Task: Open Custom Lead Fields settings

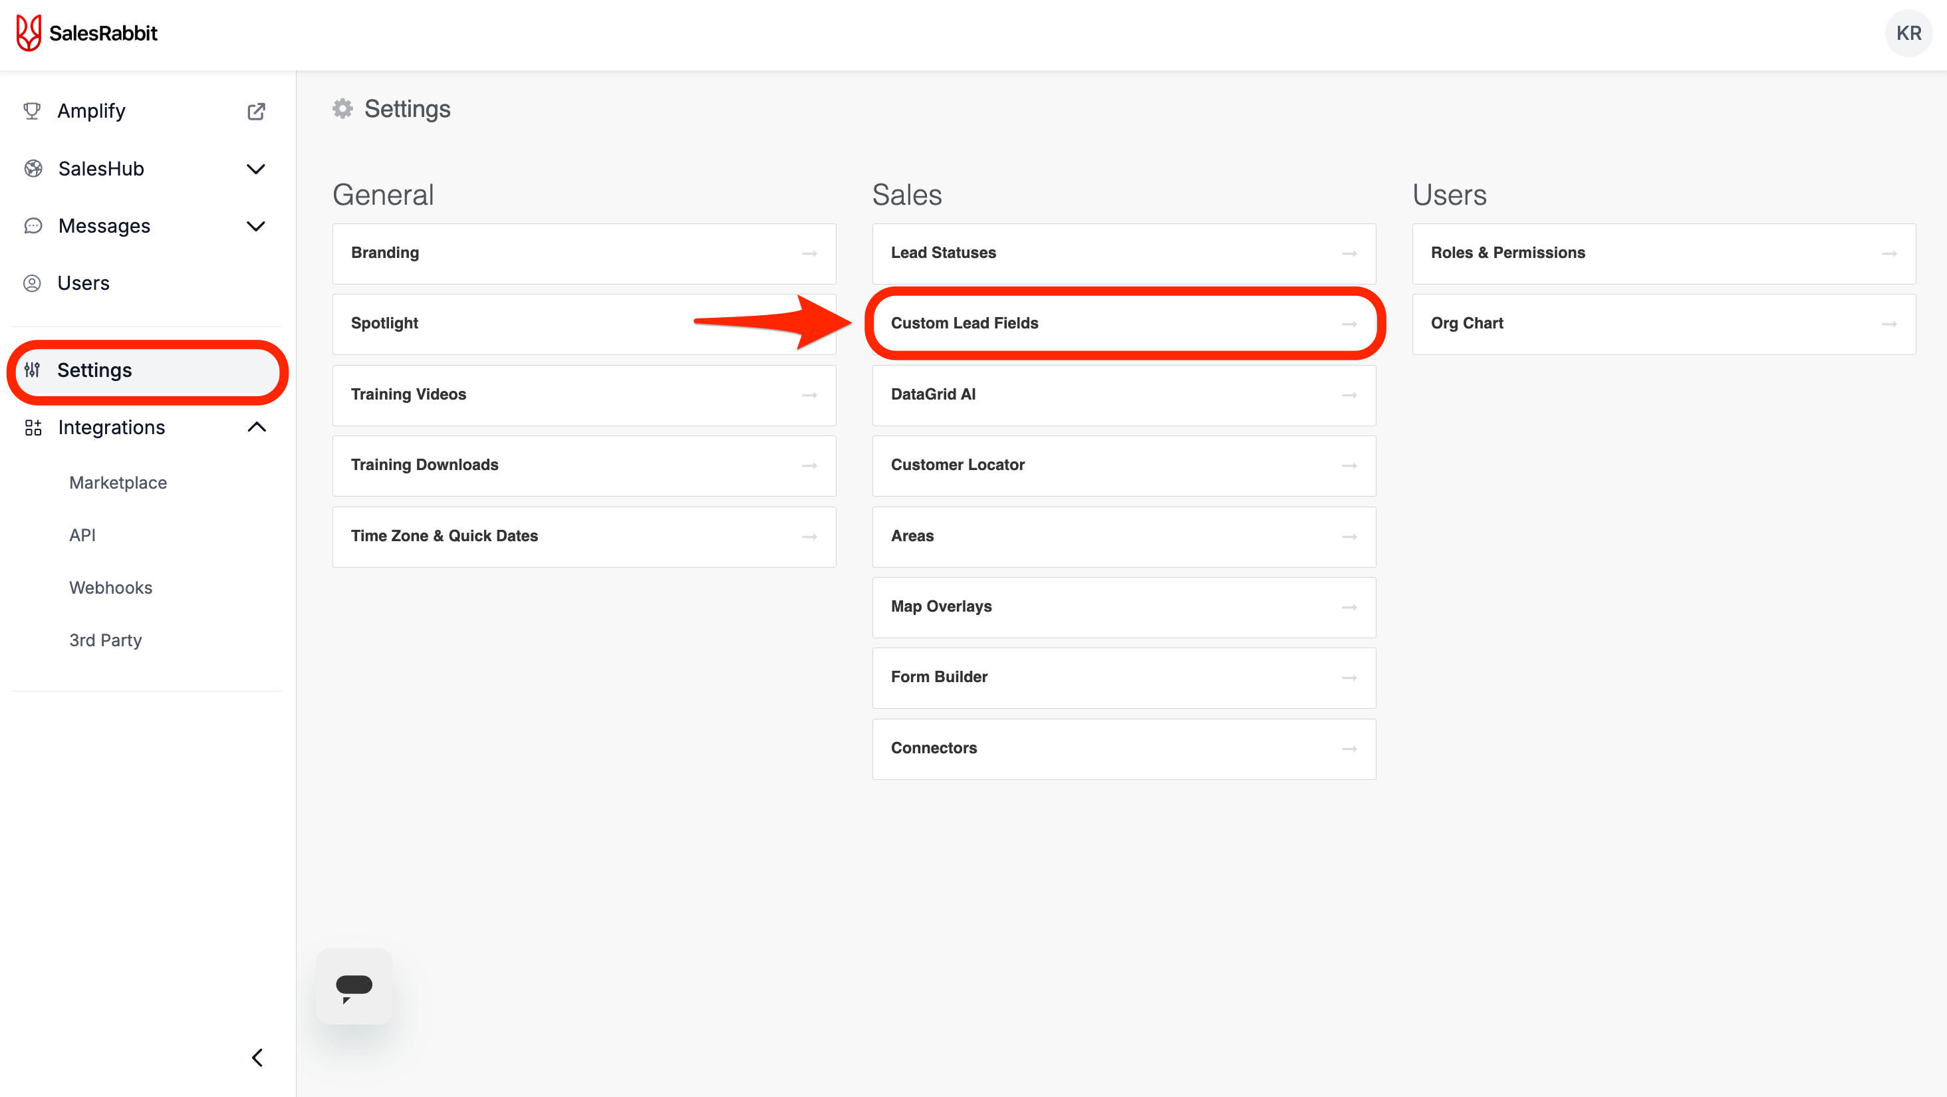Action: 1123,323
